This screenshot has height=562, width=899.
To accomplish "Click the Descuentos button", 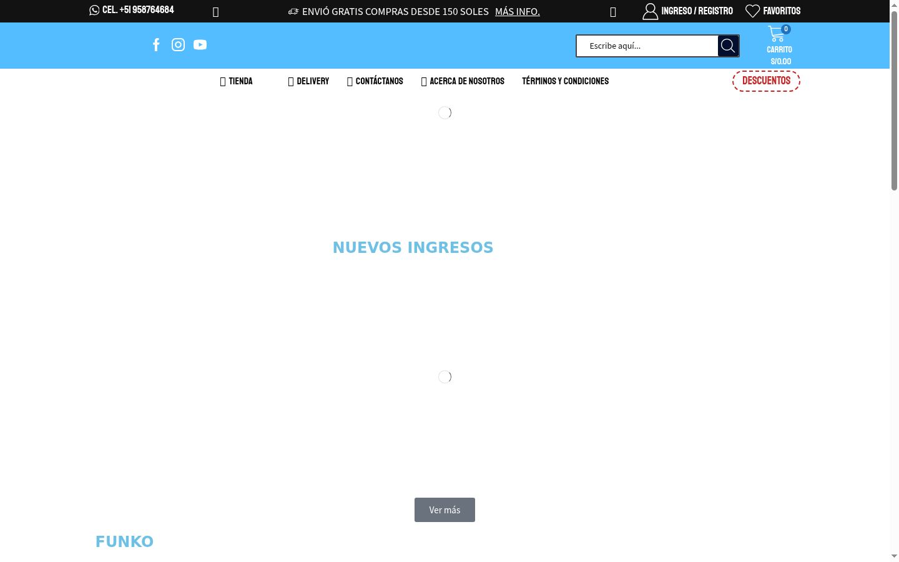I will coord(766,81).
